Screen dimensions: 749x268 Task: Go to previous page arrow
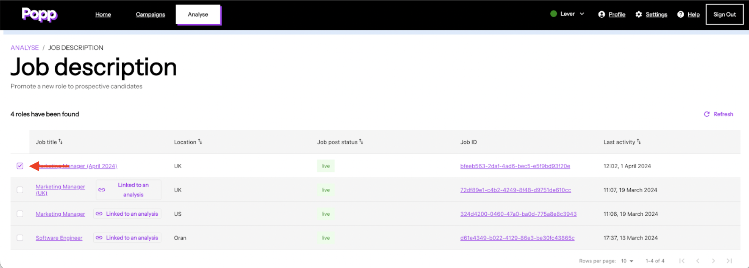(x=698, y=261)
